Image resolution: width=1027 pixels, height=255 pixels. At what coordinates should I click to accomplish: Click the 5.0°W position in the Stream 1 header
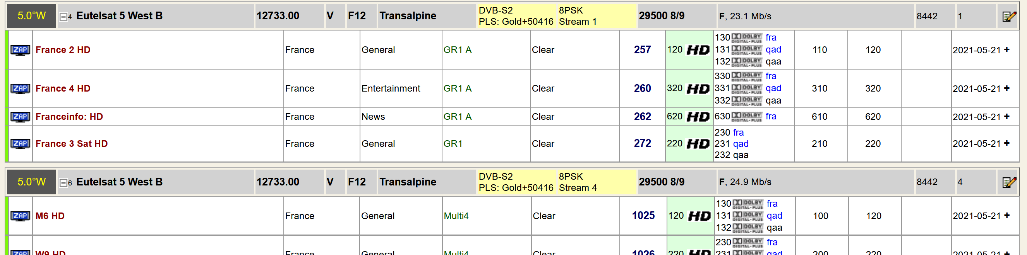pyautogui.click(x=31, y=16)
